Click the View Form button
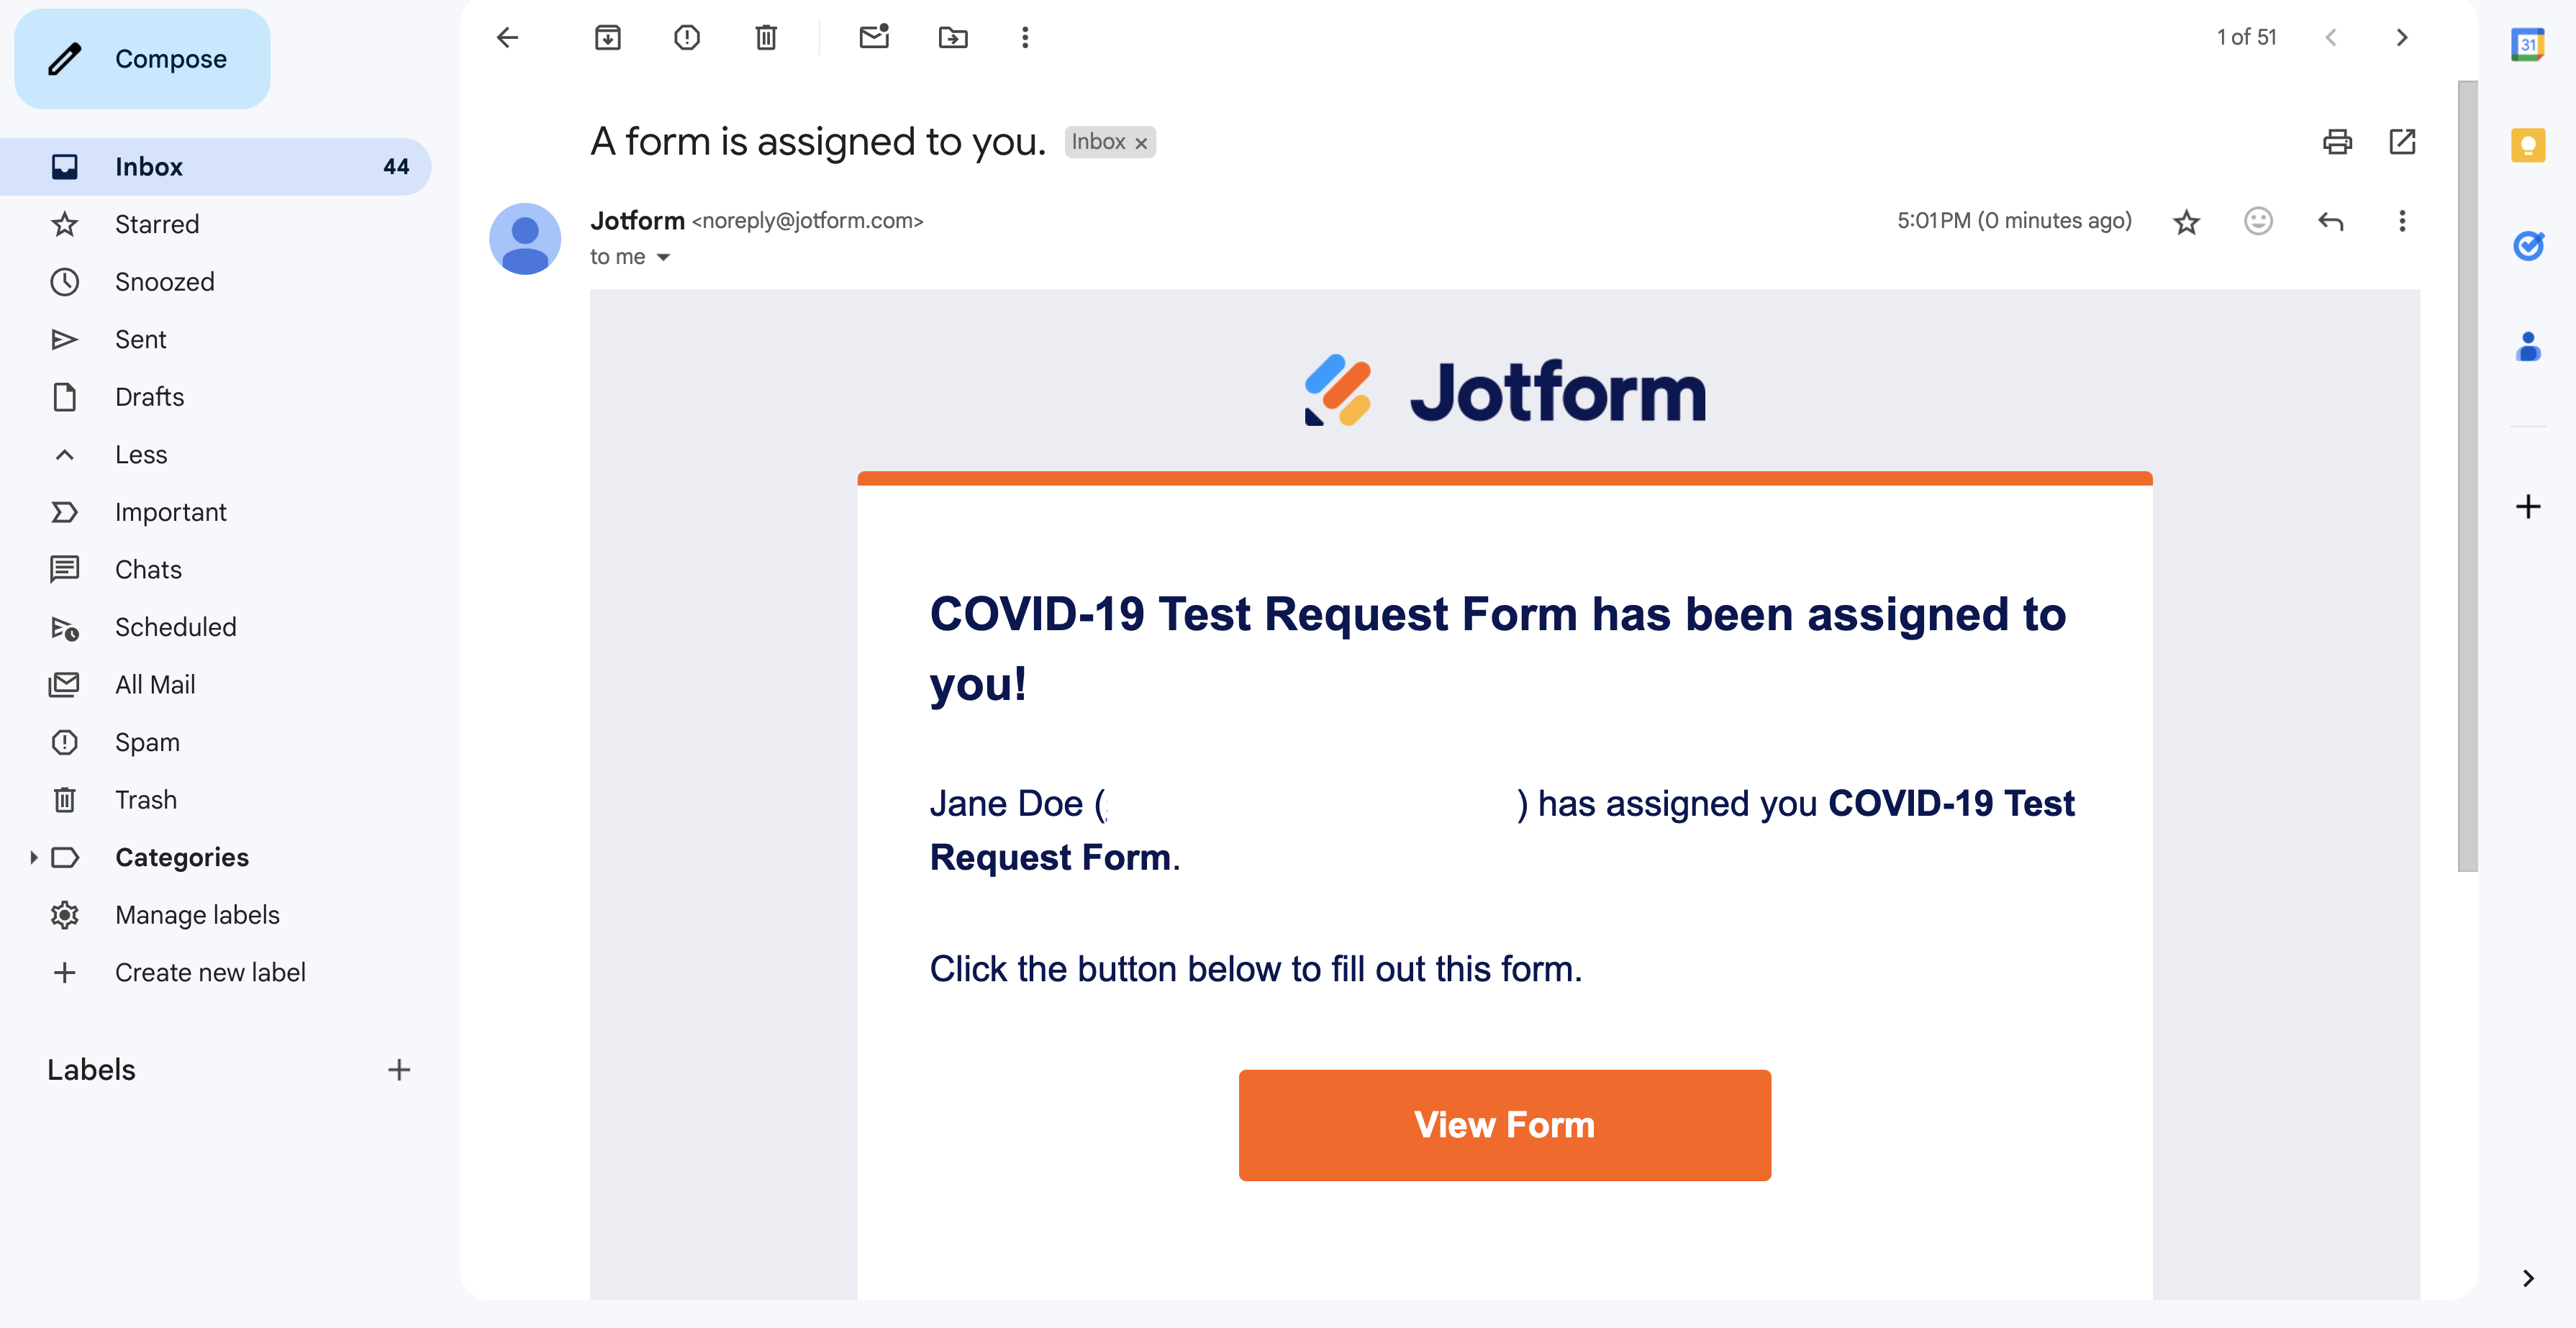Screen dimensions: 2576x1328 (1504, 1125)
